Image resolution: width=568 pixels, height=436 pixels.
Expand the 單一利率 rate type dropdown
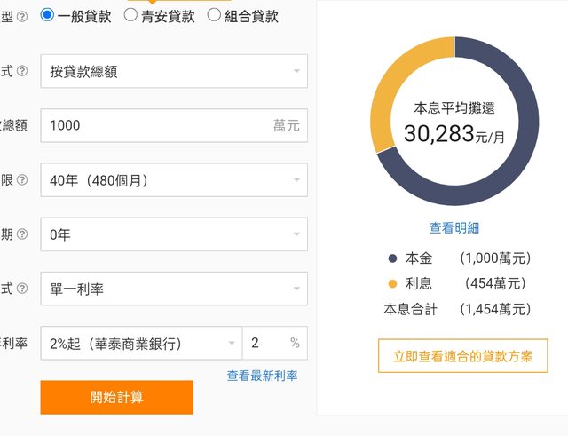(174, 289)
